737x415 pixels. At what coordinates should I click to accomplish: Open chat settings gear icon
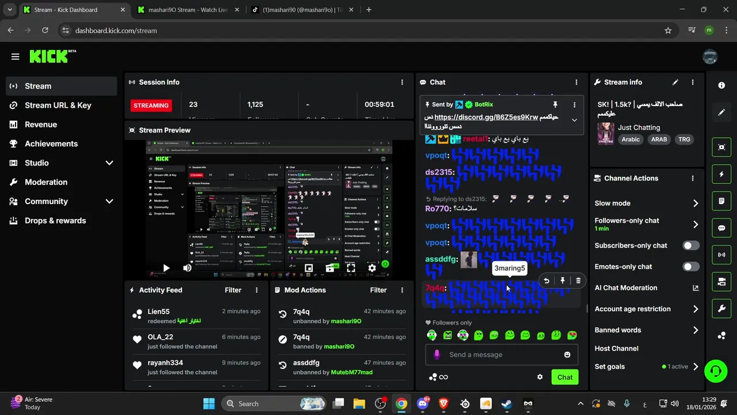pyautogui.click(x=540, y=377)
